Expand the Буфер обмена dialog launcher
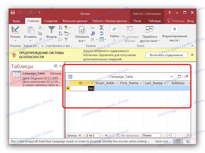This screenshot has height=153, width=205. point(42,46)
